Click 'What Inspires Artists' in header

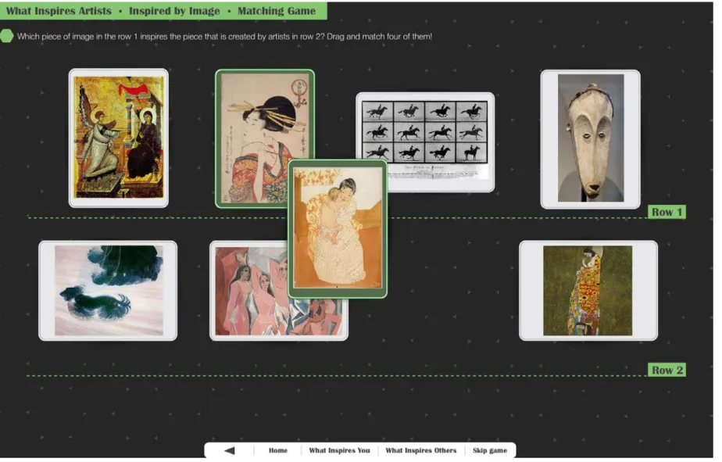tap(59, 11)
